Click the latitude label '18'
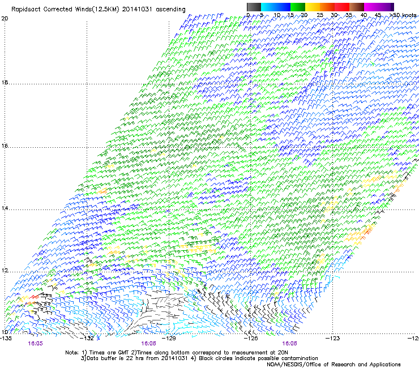419x368 pixels. click(x=5, y=83)
